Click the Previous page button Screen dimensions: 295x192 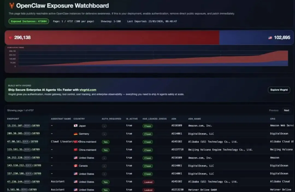[273, 110]
